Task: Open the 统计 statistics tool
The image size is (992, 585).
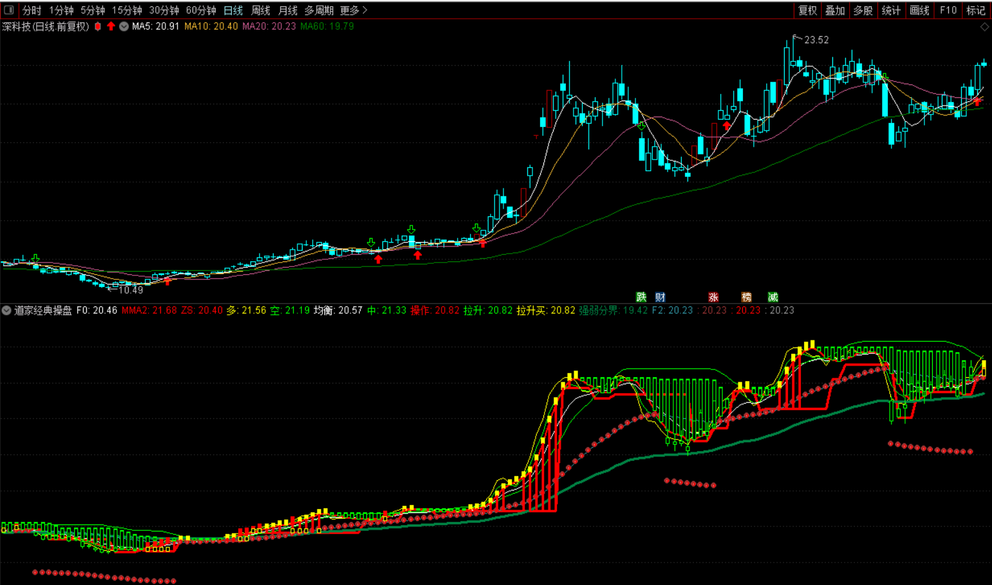Action: [x=891, y=10]
